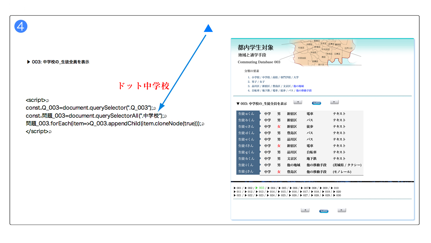431x243 pixels.
Task: Open item ▶ 020 in the number list
Action: click(337, 192)
